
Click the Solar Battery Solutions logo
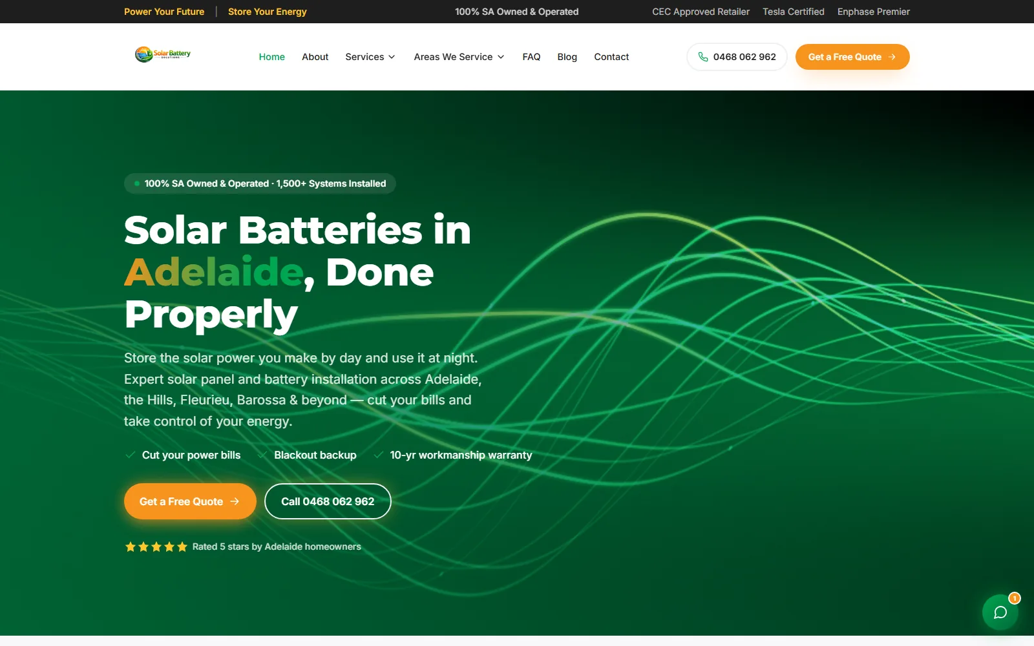click(163, 54)
